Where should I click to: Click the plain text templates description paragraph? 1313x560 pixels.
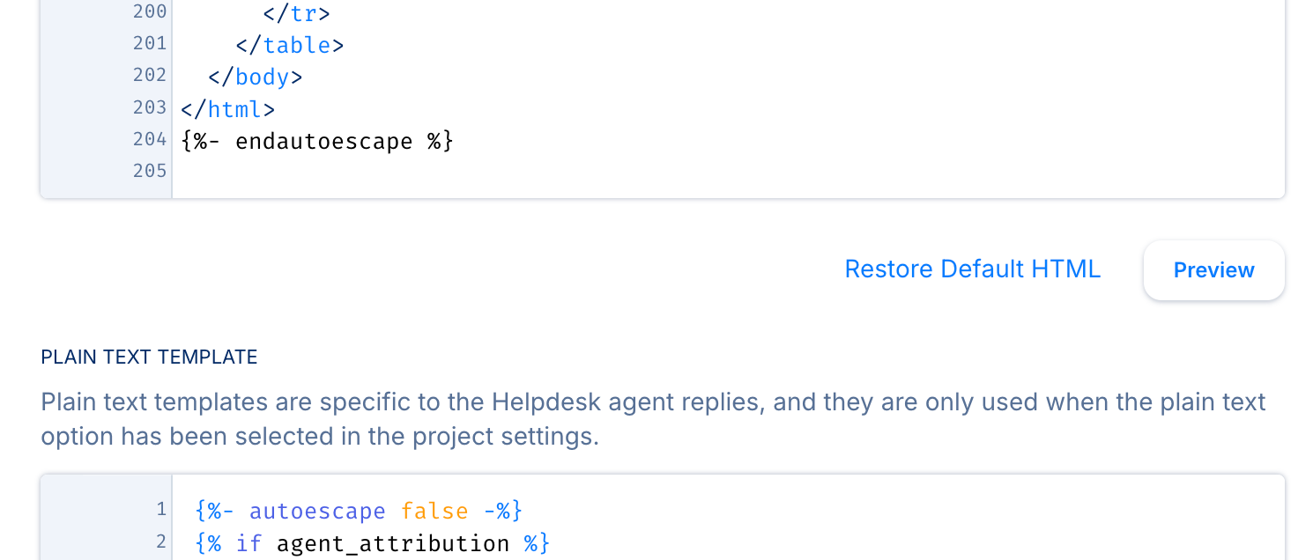(x=653, y=419)
